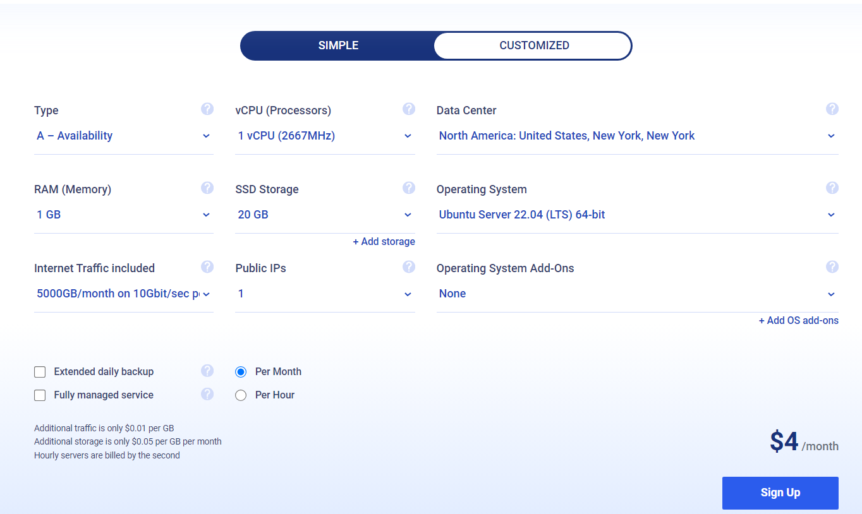The width and height of the screenshot is (862, 514).
Task: Click the + Add OS add-ons link
Action: point(798,321)
